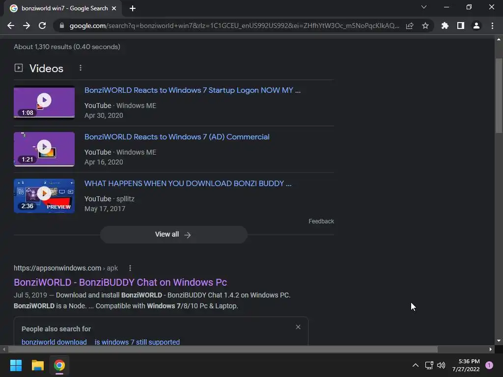
Task: Click the scroll down arrow
Action: [x=499, y=341]
